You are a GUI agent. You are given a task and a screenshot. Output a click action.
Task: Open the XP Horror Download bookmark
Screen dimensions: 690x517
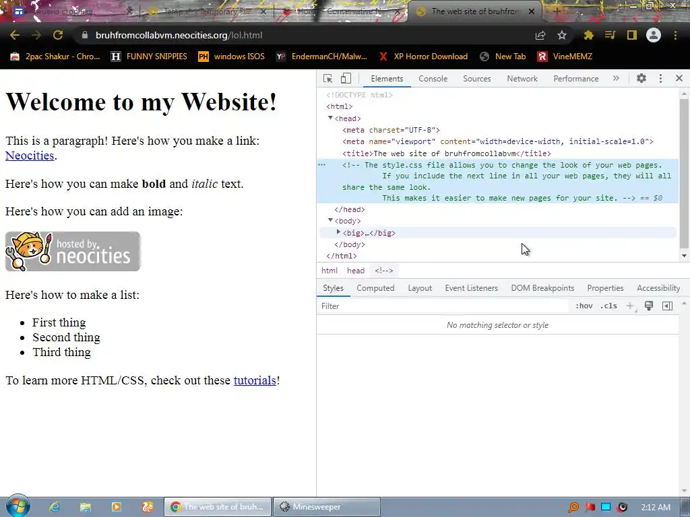423,57
